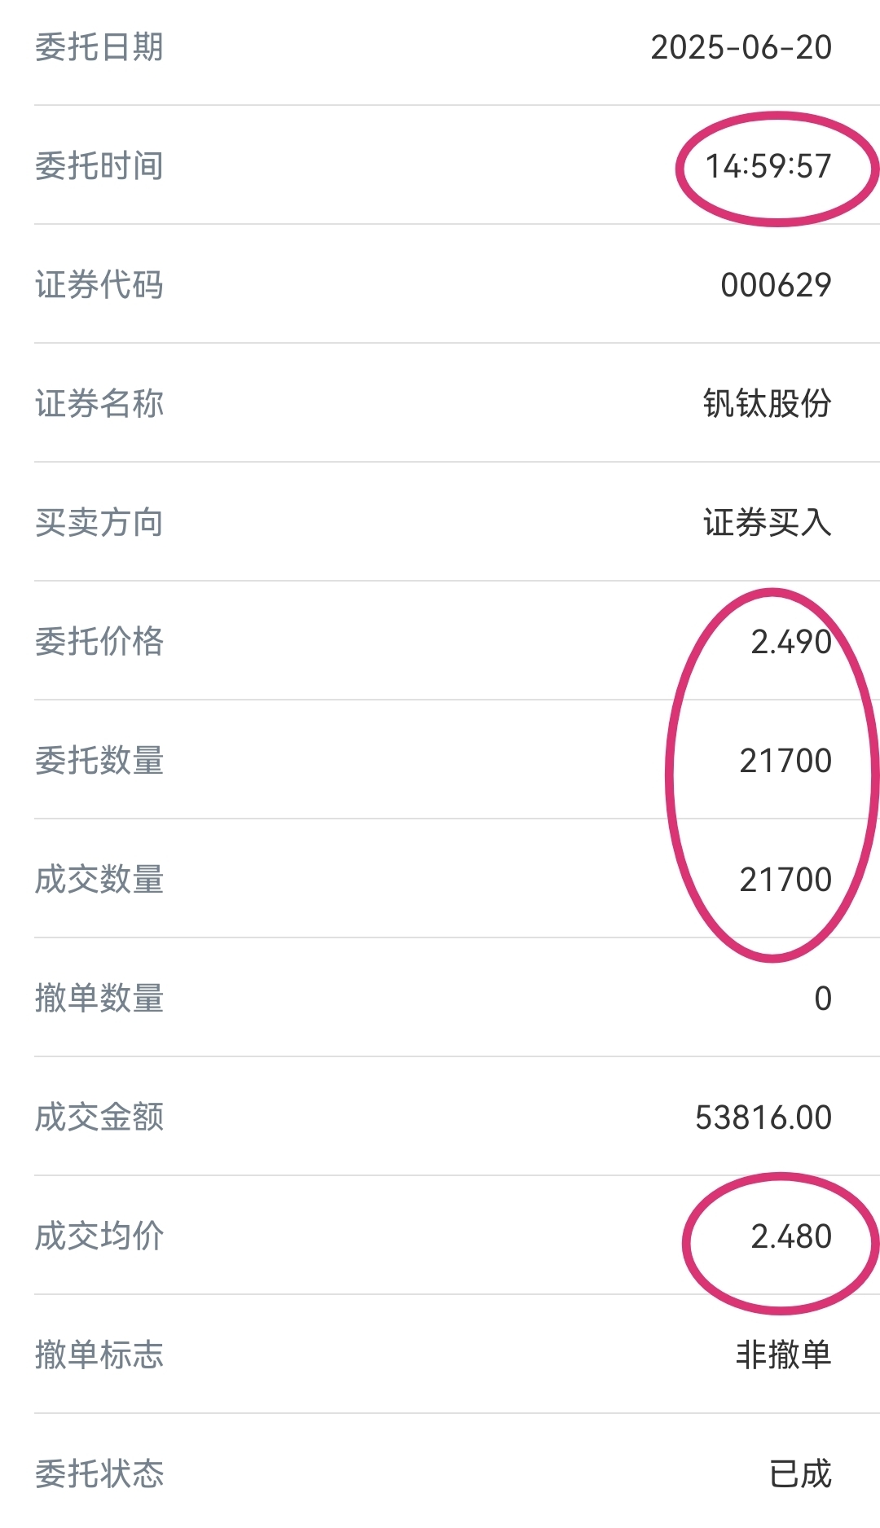
Task: Select the circled time 14:59:57
Action: click(768, 166)
